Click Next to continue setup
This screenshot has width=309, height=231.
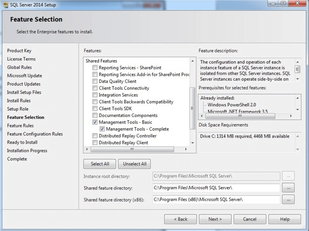[215, 219]
